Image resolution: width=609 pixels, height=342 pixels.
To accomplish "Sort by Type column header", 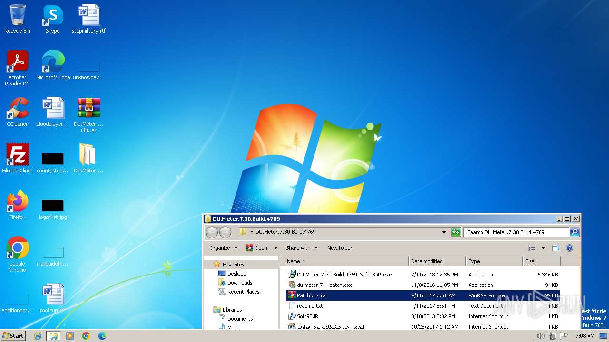I will coord(494,261).
